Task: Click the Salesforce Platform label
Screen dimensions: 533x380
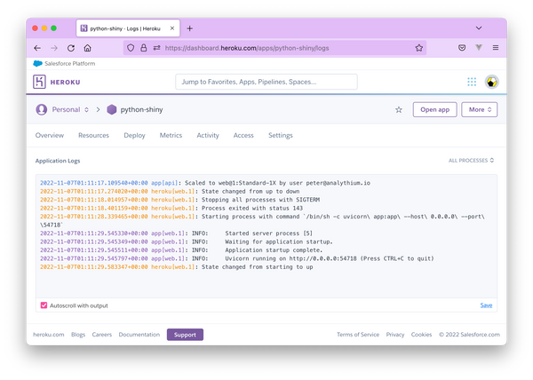Action: click(69, 64)
